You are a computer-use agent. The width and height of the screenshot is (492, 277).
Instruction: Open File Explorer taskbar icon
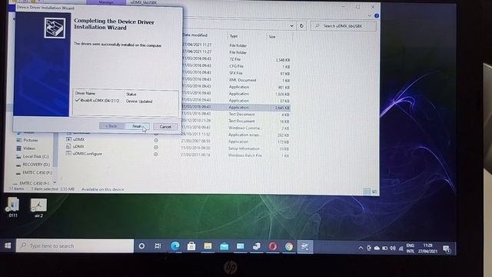click(208, 246)
